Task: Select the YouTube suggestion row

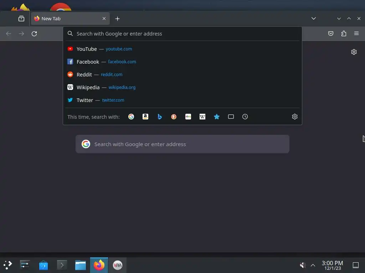Action: pos(182,49)
